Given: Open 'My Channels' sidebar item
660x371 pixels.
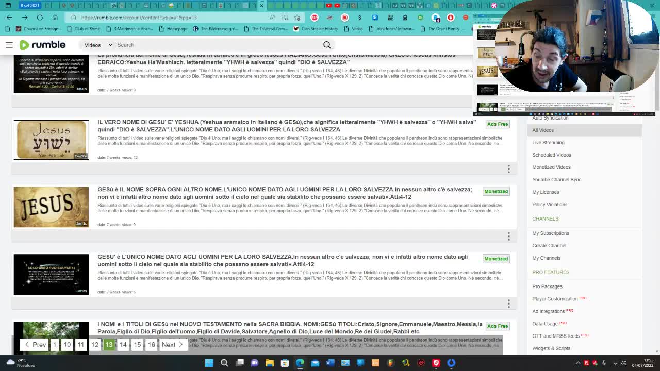Looking at the screenshot, I should tap(547, 258).
